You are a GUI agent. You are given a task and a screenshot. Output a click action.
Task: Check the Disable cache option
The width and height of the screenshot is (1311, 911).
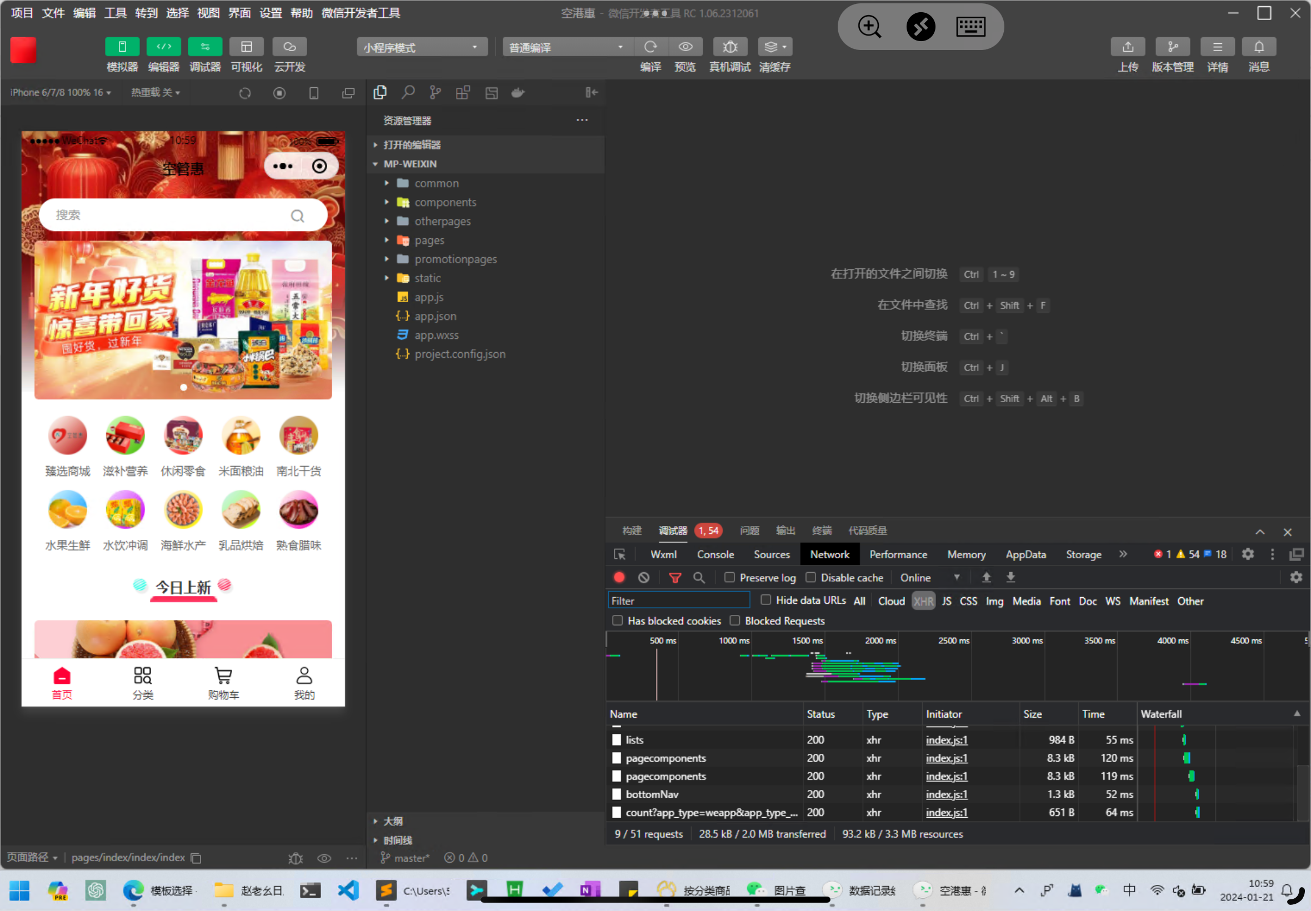[x=810, y=577]
